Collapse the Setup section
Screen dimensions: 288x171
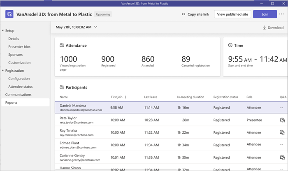pos(3,31)
